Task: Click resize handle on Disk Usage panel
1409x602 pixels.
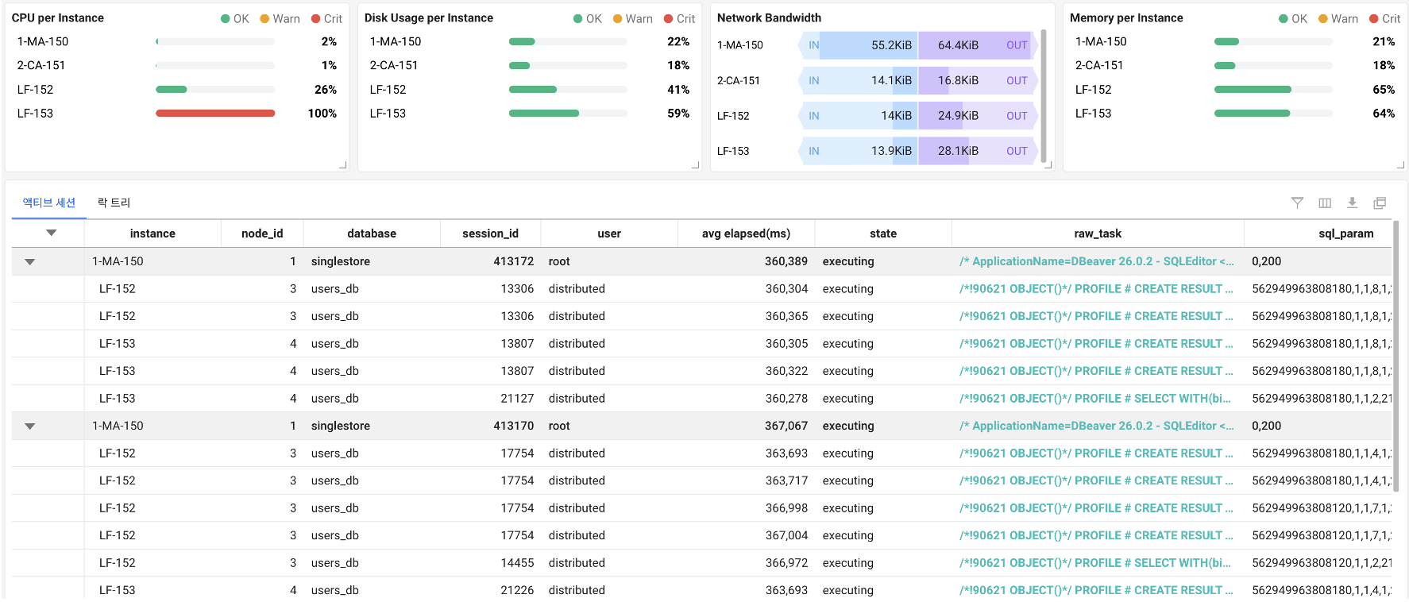Action: (696, 165)
